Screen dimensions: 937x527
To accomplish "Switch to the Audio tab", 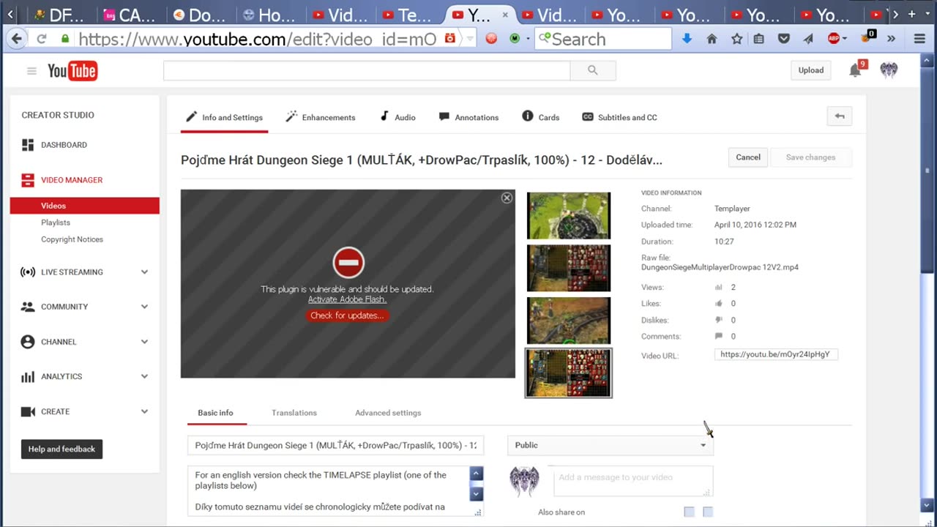I will point(397,117).
